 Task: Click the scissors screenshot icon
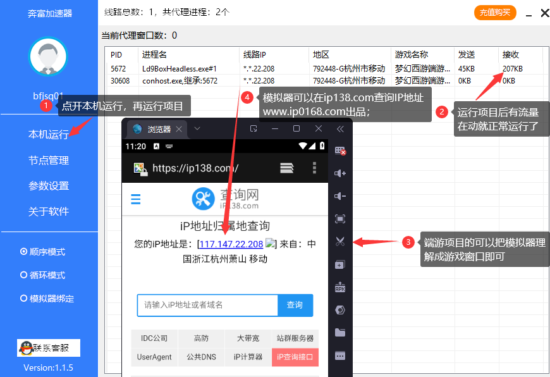(x=340, y=242)
